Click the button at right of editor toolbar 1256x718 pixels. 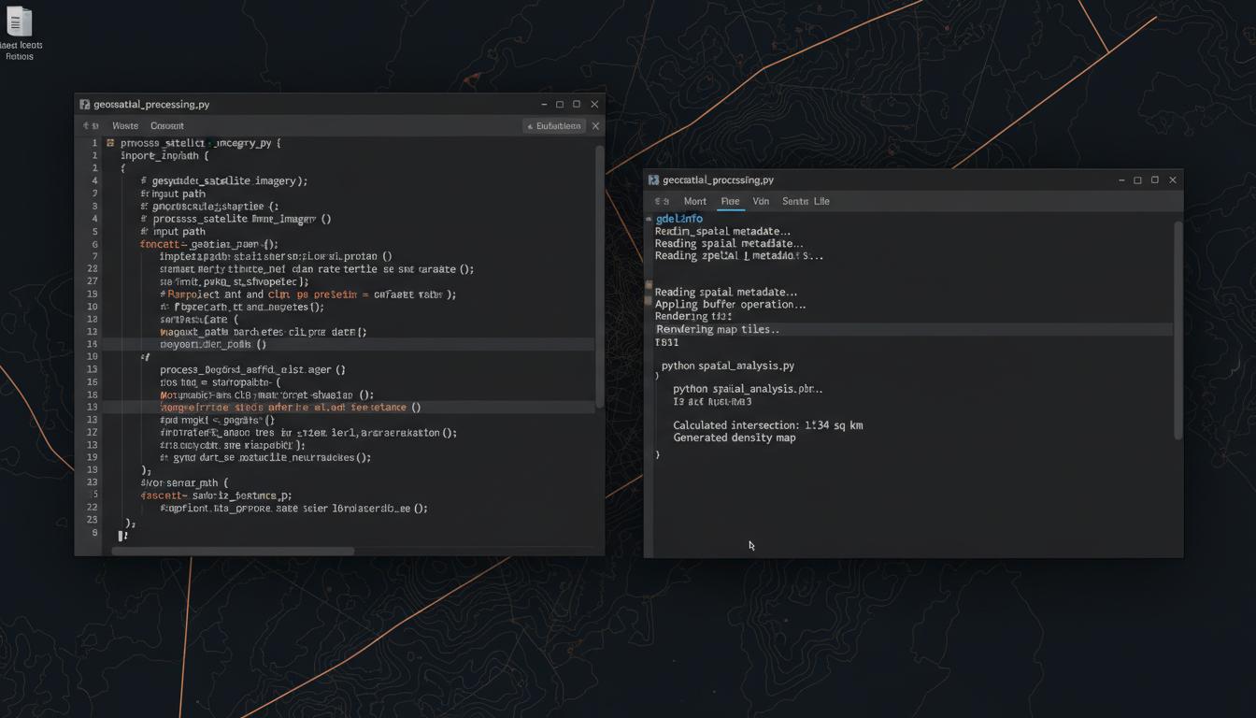[554, 126]
